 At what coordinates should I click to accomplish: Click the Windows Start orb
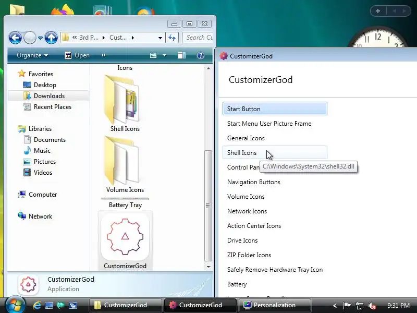pos(15,305)
